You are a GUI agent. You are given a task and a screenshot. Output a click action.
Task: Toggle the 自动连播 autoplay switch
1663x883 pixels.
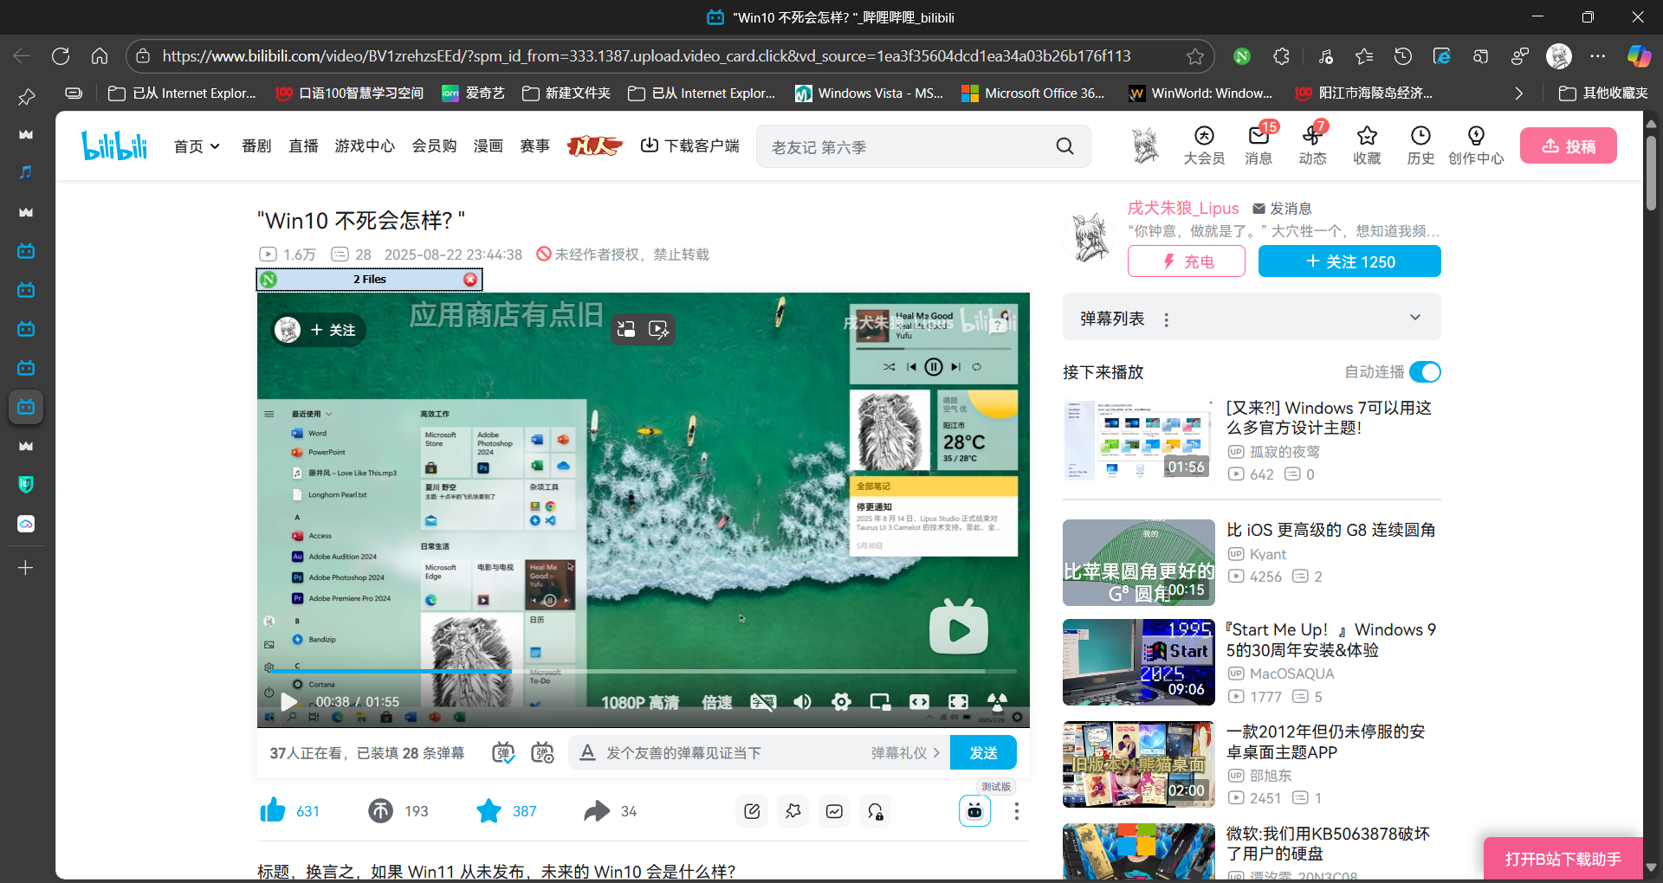[1425, 371]
